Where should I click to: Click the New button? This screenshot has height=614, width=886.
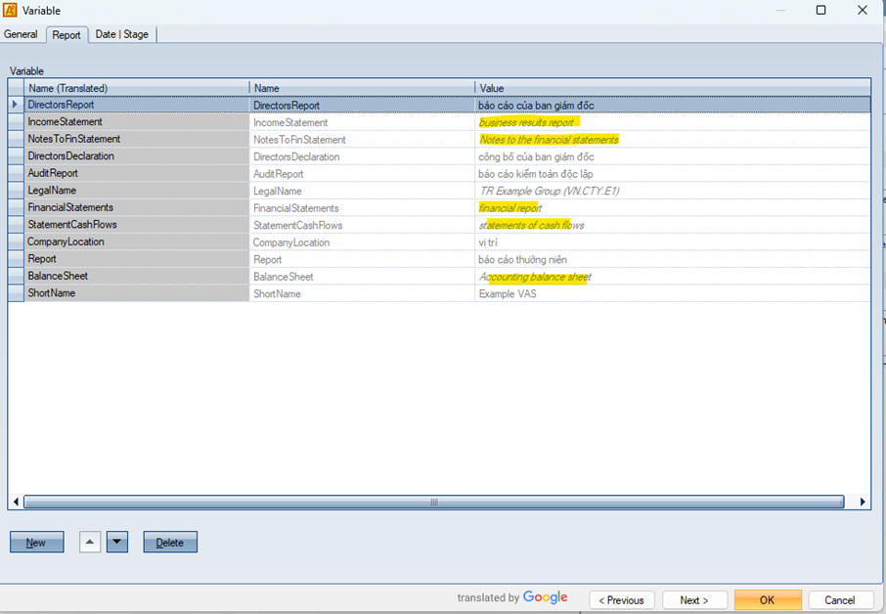pyautogui.click(x=37, y=543)
